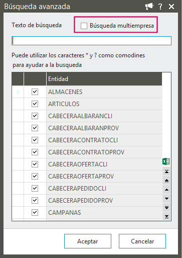
Task: Move up one row with up arrow
Action: tap(166, 190)
